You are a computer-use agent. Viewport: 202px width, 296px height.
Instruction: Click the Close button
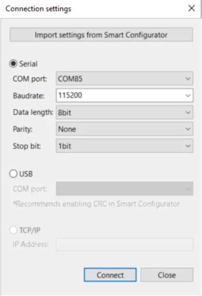167,275
